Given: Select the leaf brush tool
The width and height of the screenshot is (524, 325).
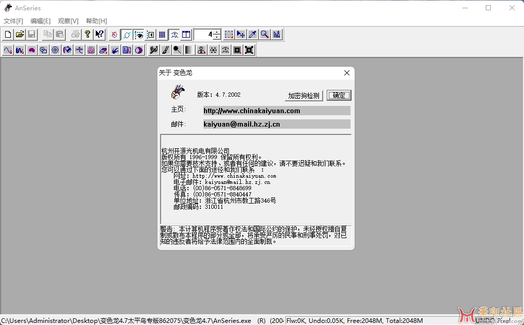Looking at the screenshot, I should coord(154,50).
